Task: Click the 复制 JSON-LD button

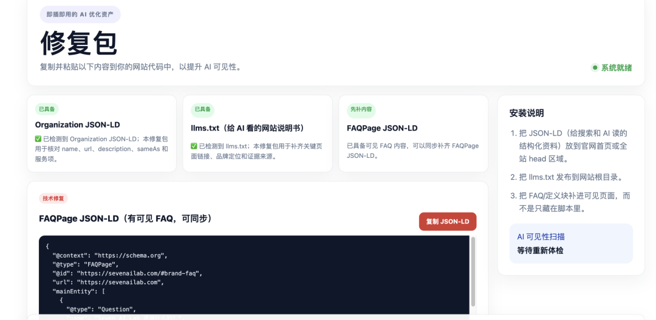Action: [x=448, y=222]
